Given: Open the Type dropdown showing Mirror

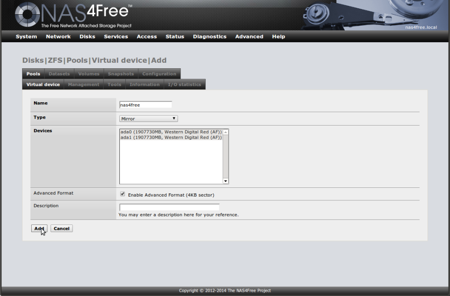Looking at the screenshot, I should click(148, 118).
